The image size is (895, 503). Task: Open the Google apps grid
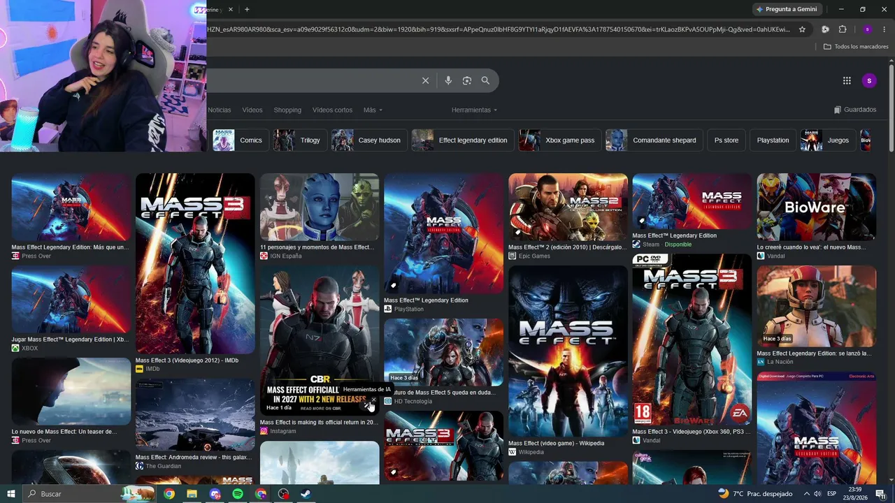(x=847, y=80)
